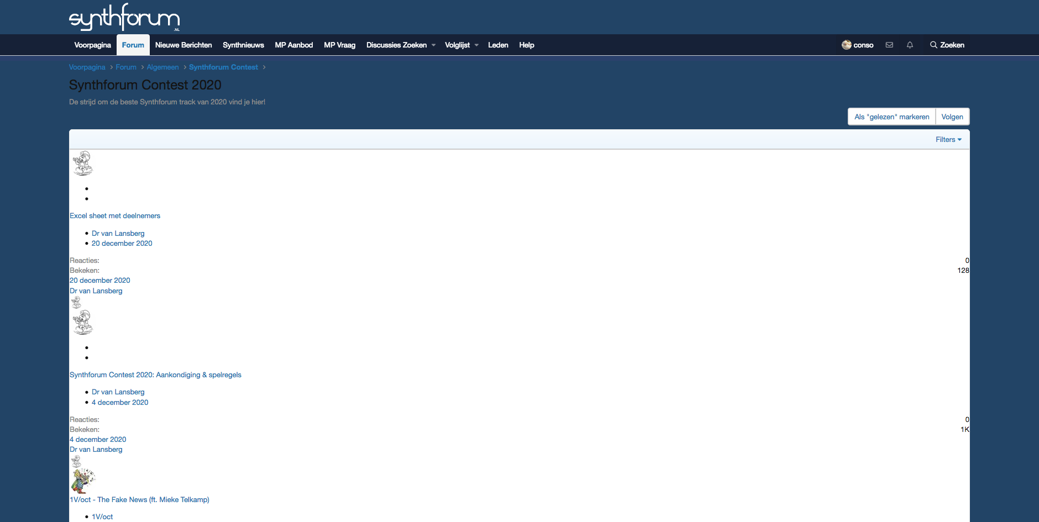1039x522 pixels.
Task: Open Leden page
Action: (x=498, y=45)
